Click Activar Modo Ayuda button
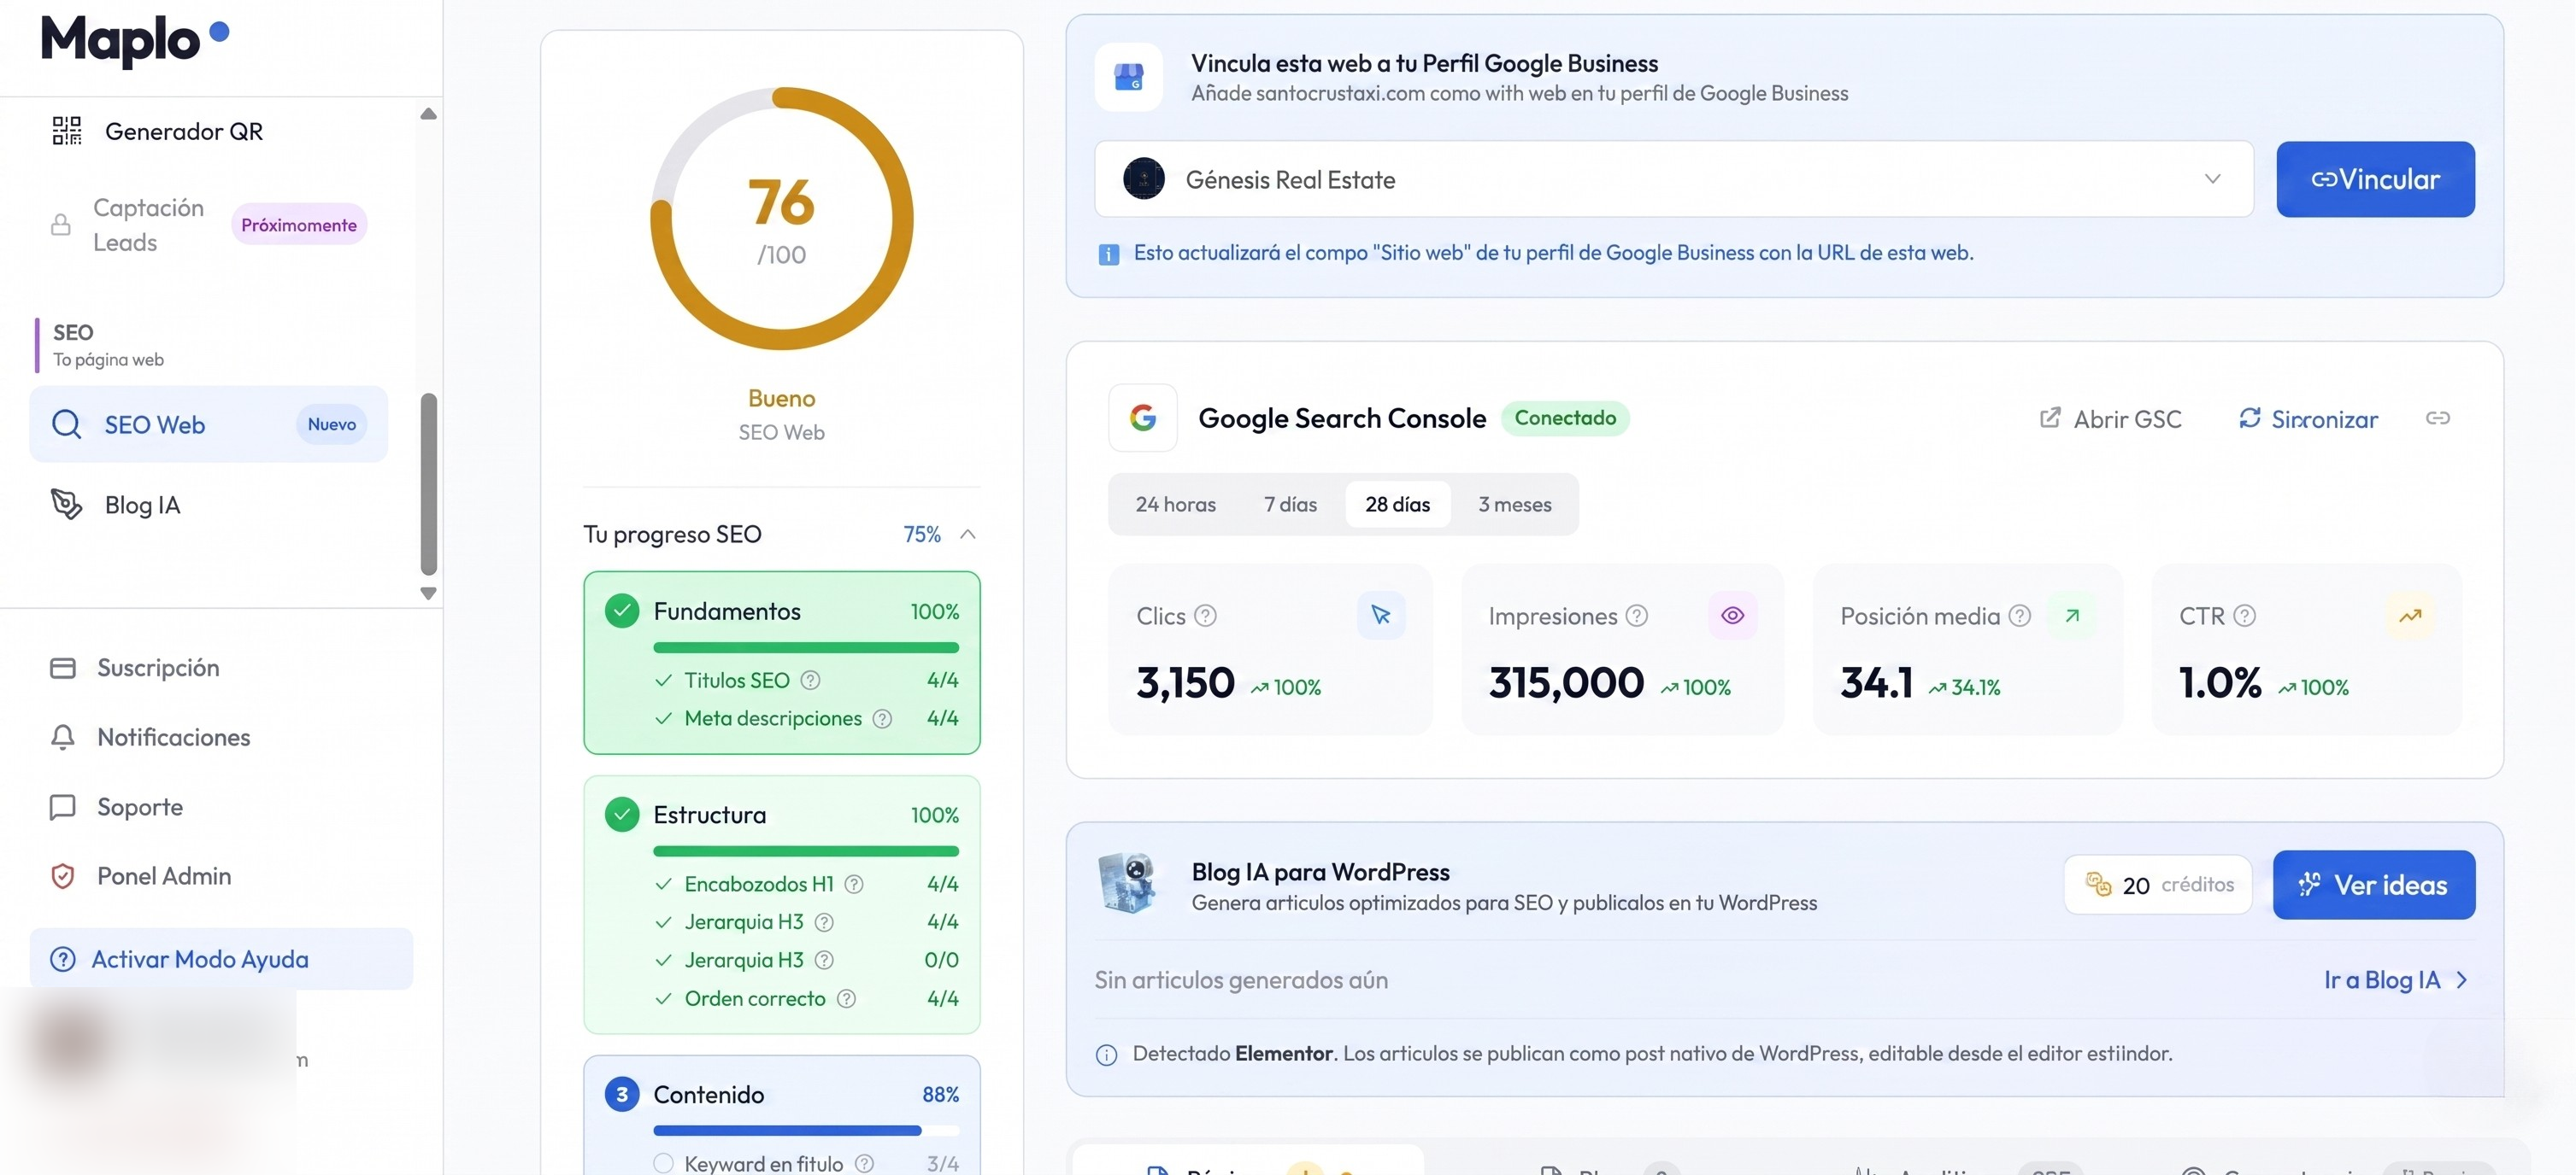 221,959
